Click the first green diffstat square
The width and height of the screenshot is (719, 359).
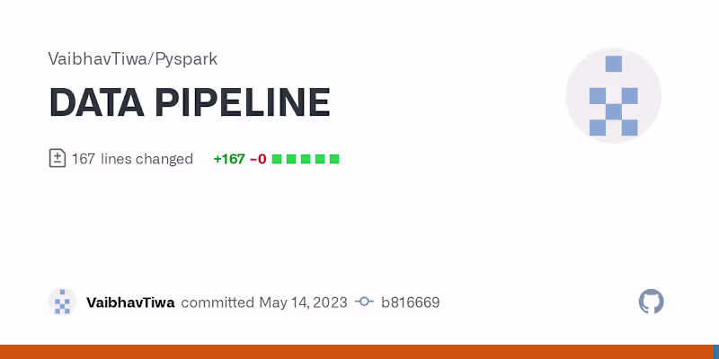click(x=277, y=159)
